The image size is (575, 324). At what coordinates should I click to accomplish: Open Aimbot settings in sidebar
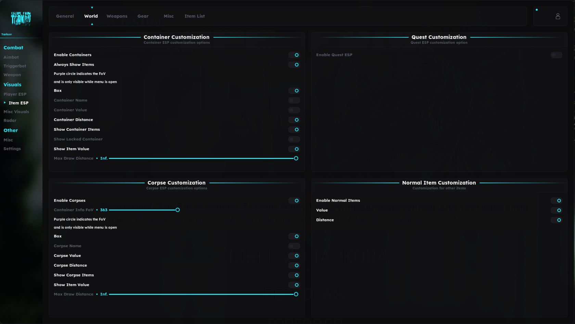coord(11,57)
